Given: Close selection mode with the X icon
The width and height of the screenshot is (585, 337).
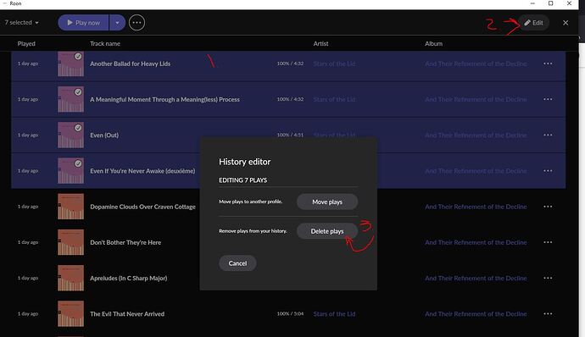Looking at the screenshot, I should [565, 23].
